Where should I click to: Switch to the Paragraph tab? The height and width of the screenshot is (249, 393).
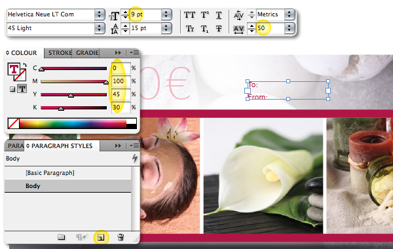point(14,145)
